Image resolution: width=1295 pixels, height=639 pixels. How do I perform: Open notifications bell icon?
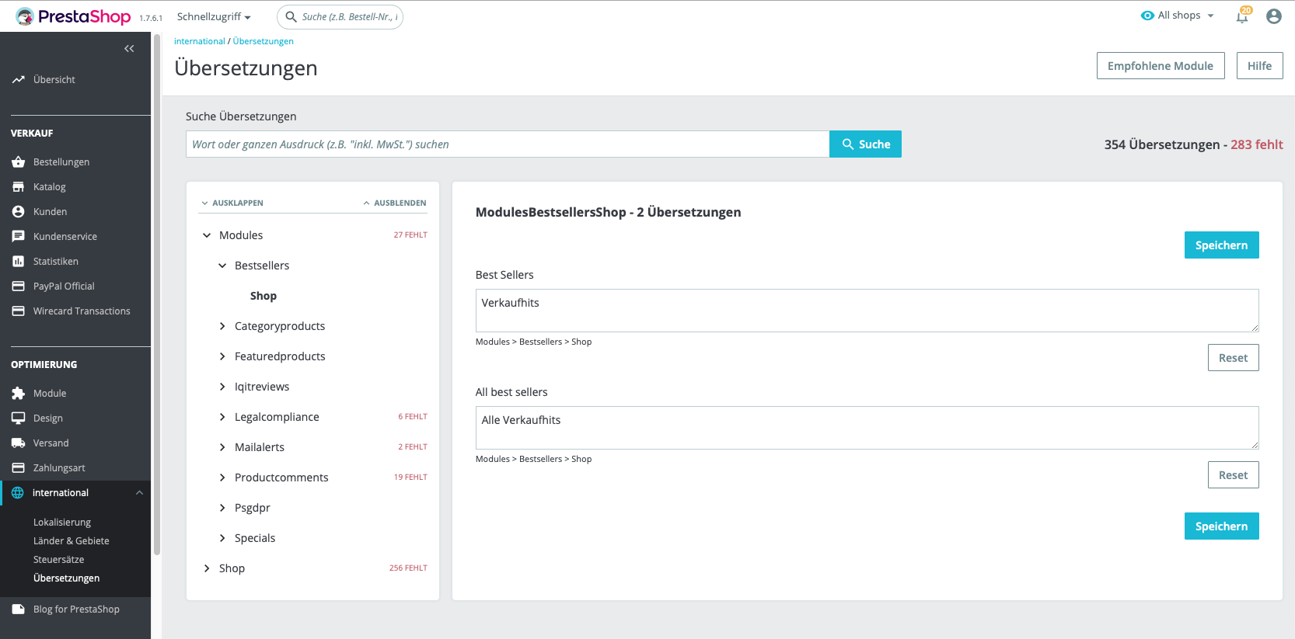point(1242,16)
